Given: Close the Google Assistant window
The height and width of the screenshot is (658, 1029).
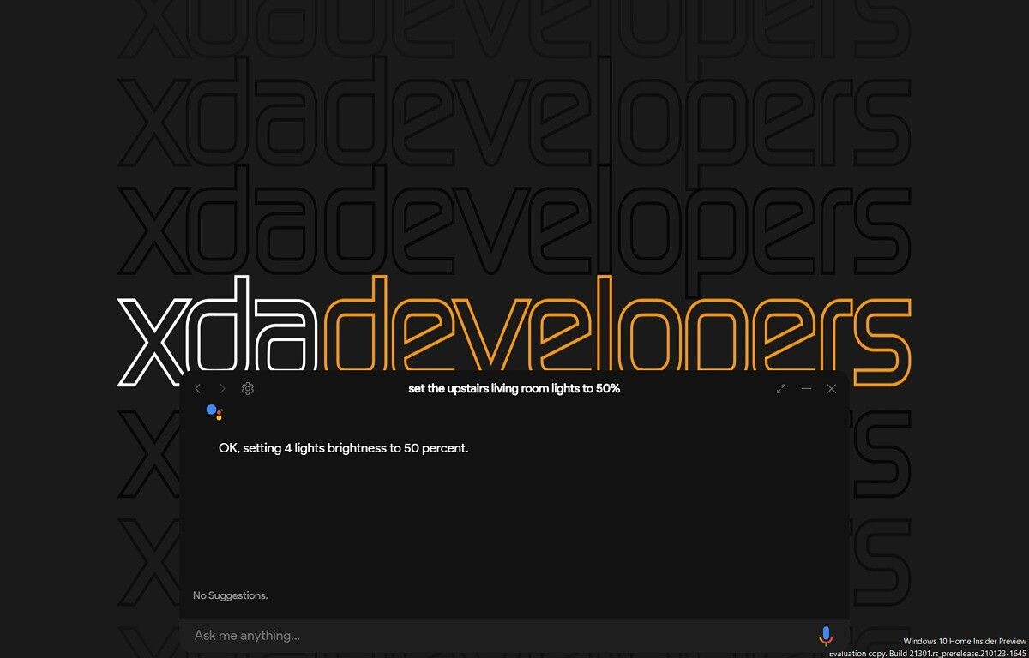Looking at the screenshot, I should 831,388.
